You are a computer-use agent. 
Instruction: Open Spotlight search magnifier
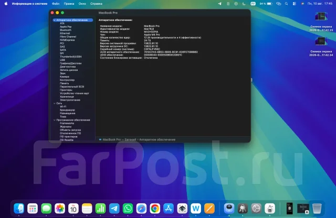[286, 4]
